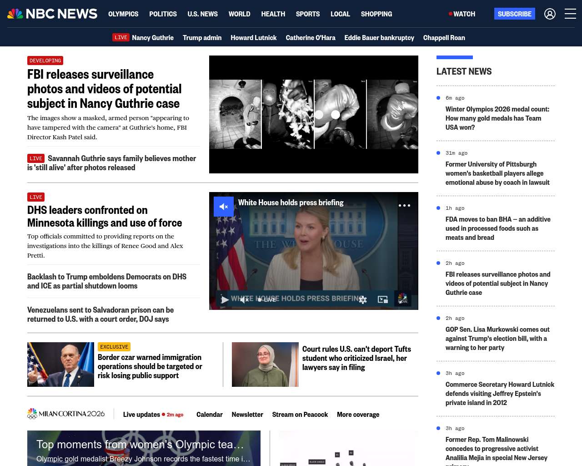Open the user account profile icon
This screenshot has height=466, width=582.
550,14
